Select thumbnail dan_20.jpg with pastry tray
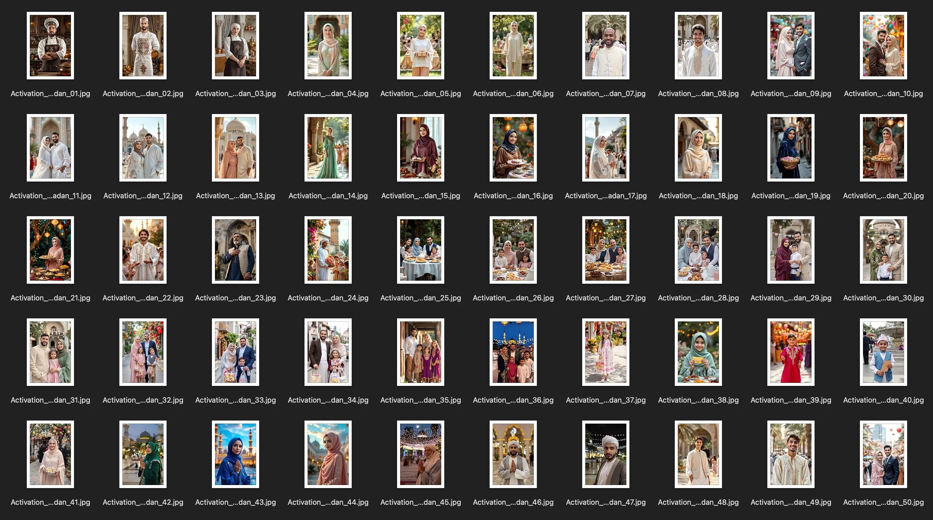 pos(883,147)
